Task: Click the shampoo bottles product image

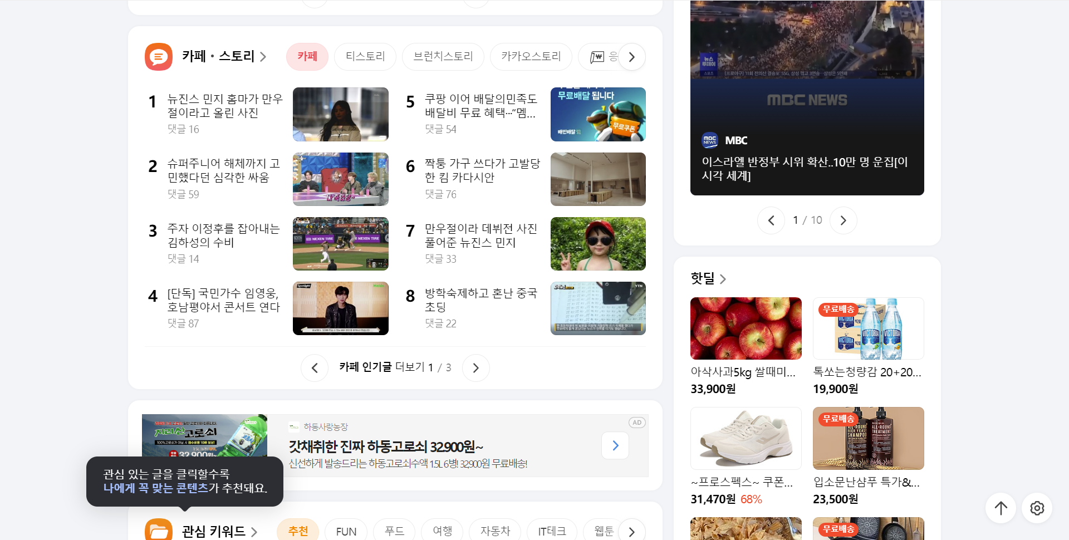Action: 869,438
